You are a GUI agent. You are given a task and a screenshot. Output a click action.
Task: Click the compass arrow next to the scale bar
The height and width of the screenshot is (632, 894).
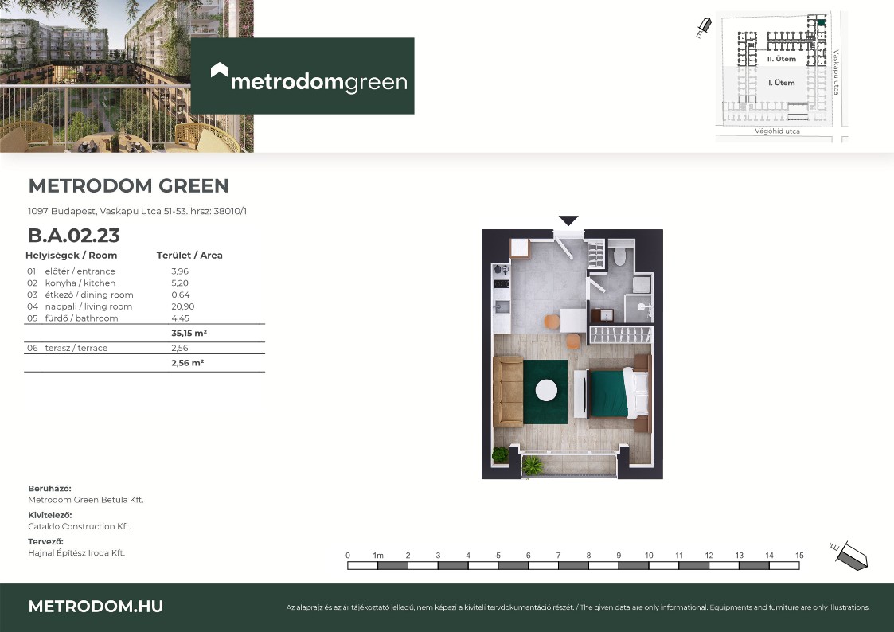[849, 555]
